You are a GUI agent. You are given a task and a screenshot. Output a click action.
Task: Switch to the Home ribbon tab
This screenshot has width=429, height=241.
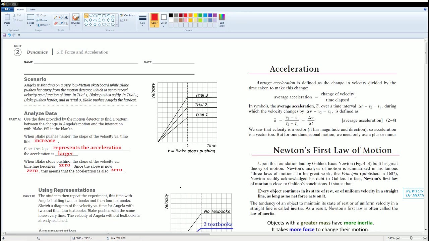click(20, 9)
